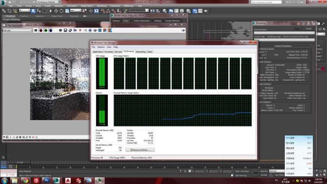Image resolution: width=327 pixels, height=184 pixels.
Task: Click the red channel button in frame buffer
Action: [41, 30]
